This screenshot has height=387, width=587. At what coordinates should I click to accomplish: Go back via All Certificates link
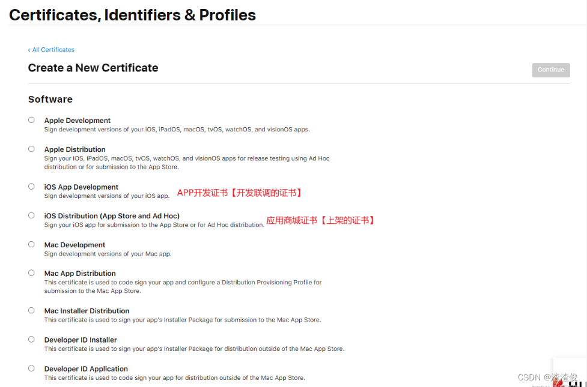(x=51, y=50)
